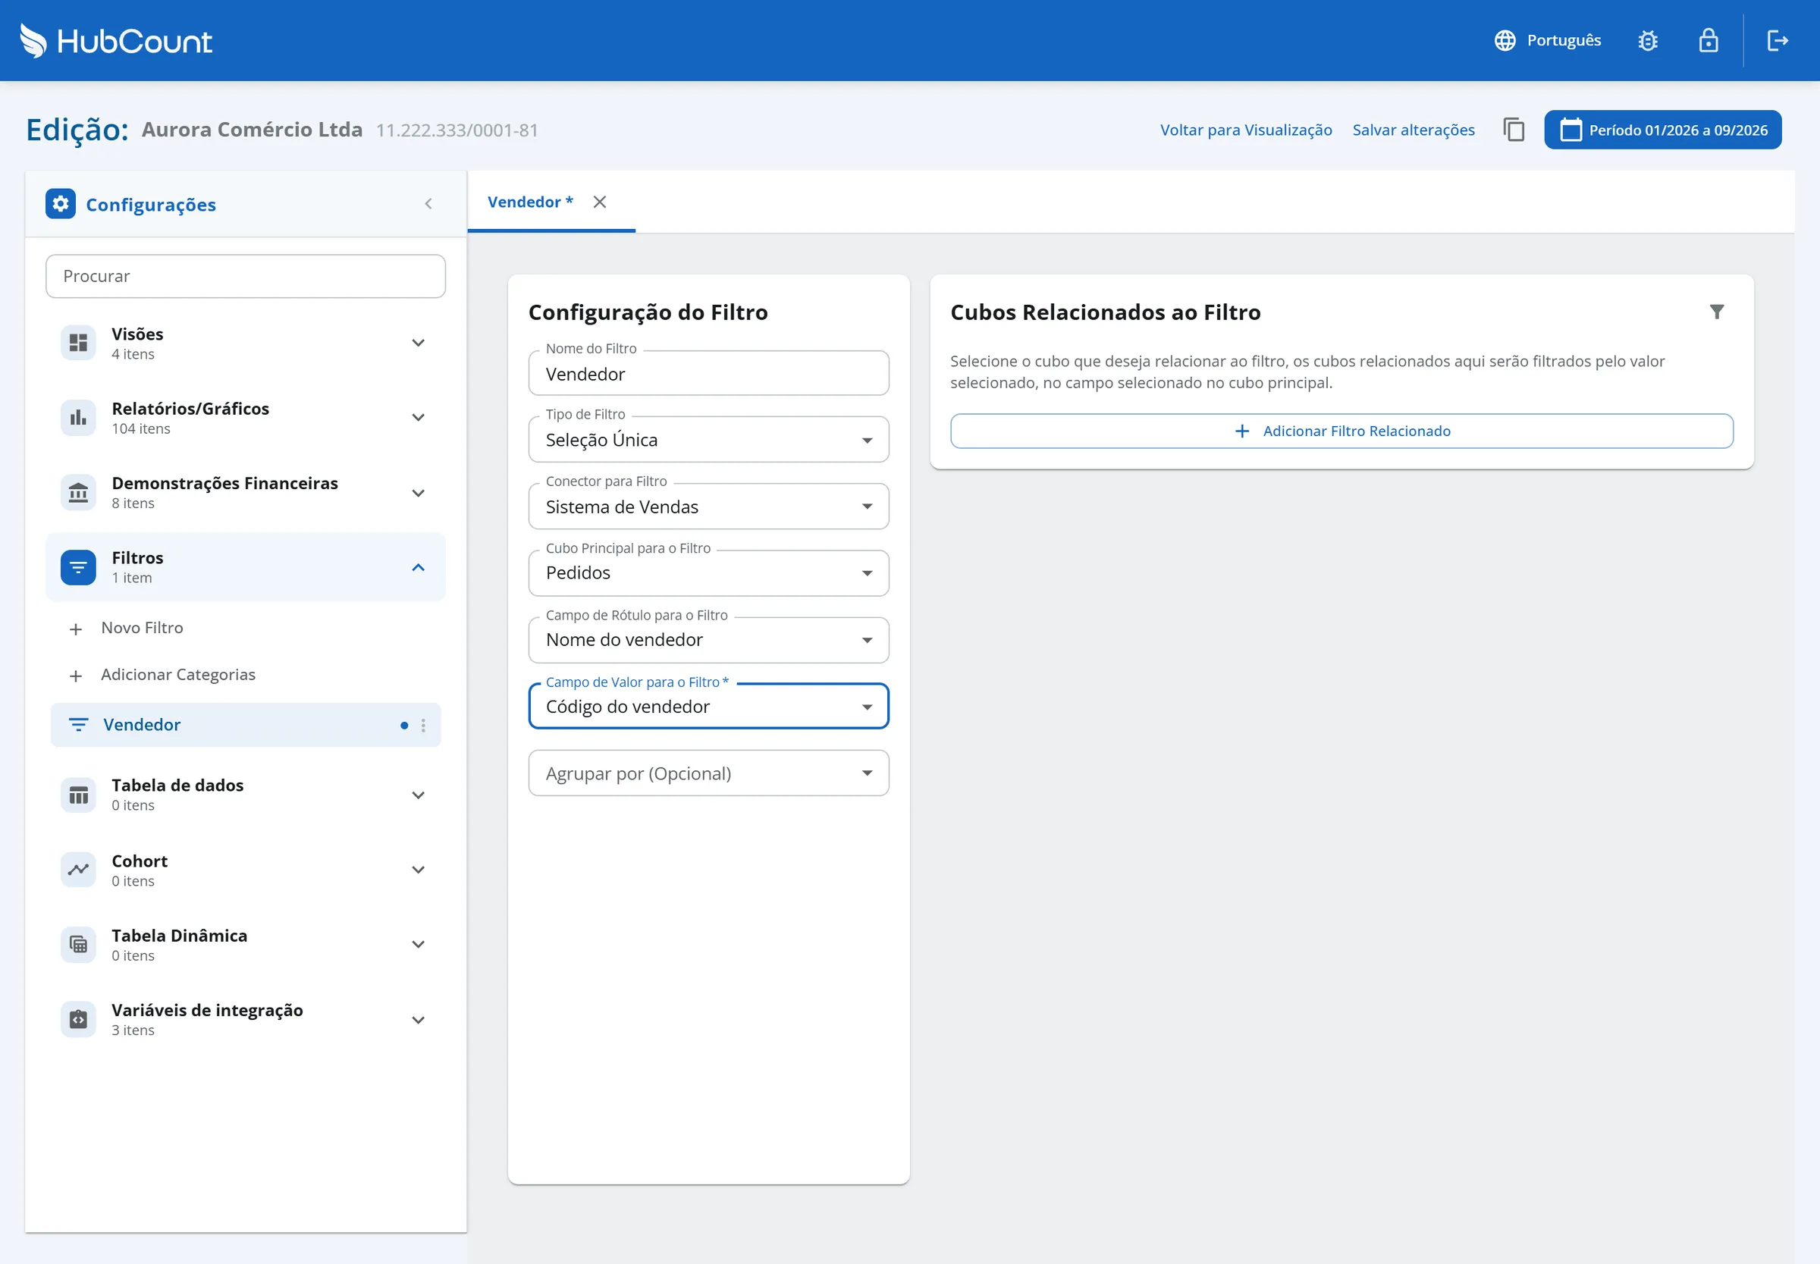Screen dimensions: 1820x1264
Task: Click the HubCount logo
Action: coord(115,40)
